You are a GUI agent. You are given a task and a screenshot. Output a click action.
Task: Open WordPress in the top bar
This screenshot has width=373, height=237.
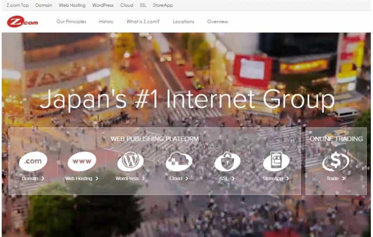pyautogui.click(x=103, y=5)
